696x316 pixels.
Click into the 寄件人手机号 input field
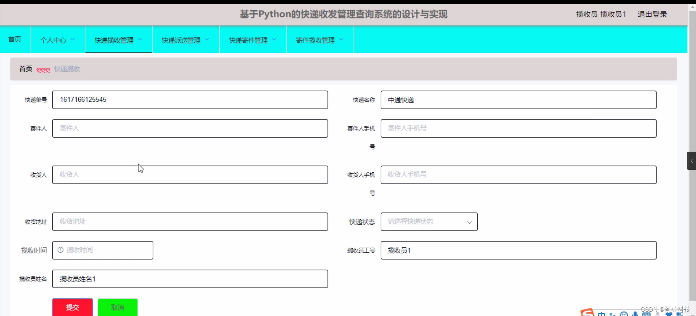518,128
